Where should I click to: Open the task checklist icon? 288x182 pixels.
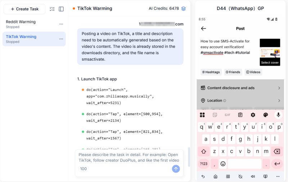tap(52, 9)
